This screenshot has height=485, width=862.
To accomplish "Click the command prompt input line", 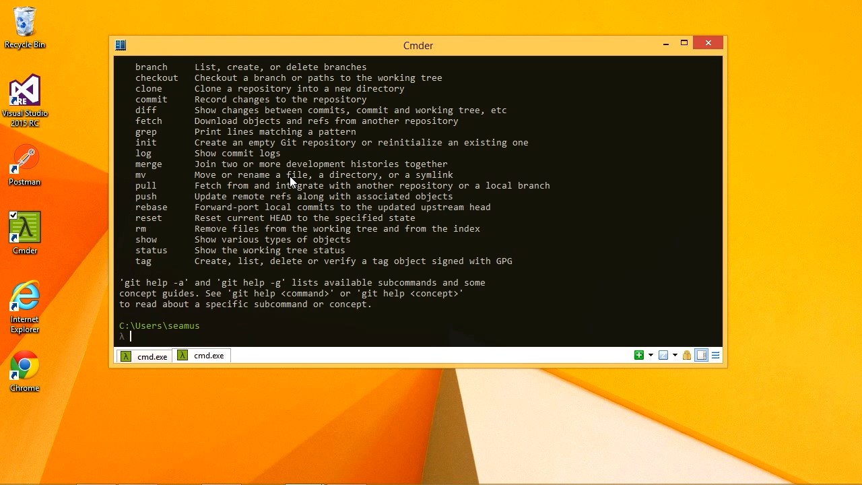I will pos(418,336).
